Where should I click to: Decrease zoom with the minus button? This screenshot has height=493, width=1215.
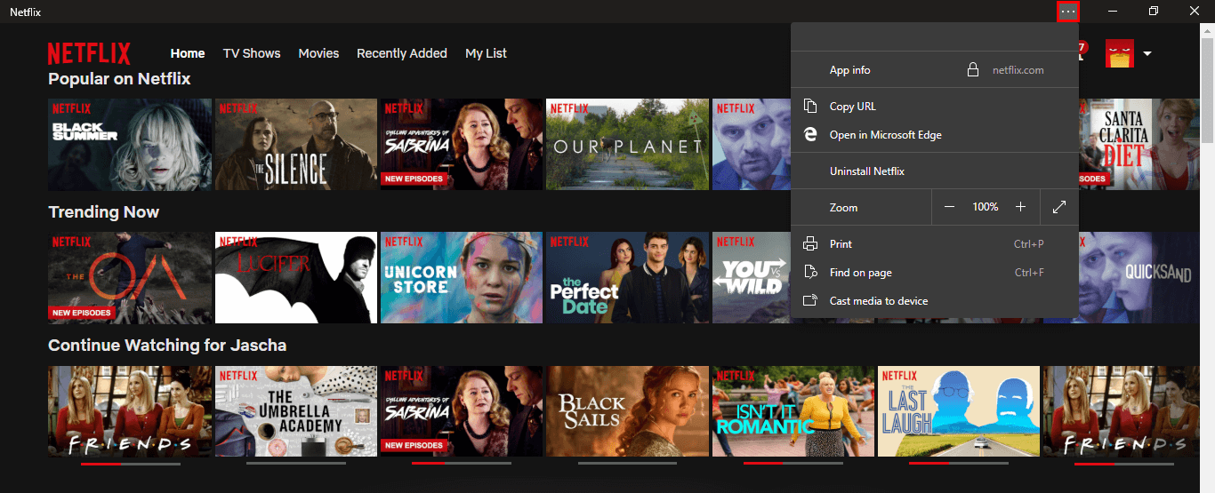pyautogui.click(x=949, y=207)
